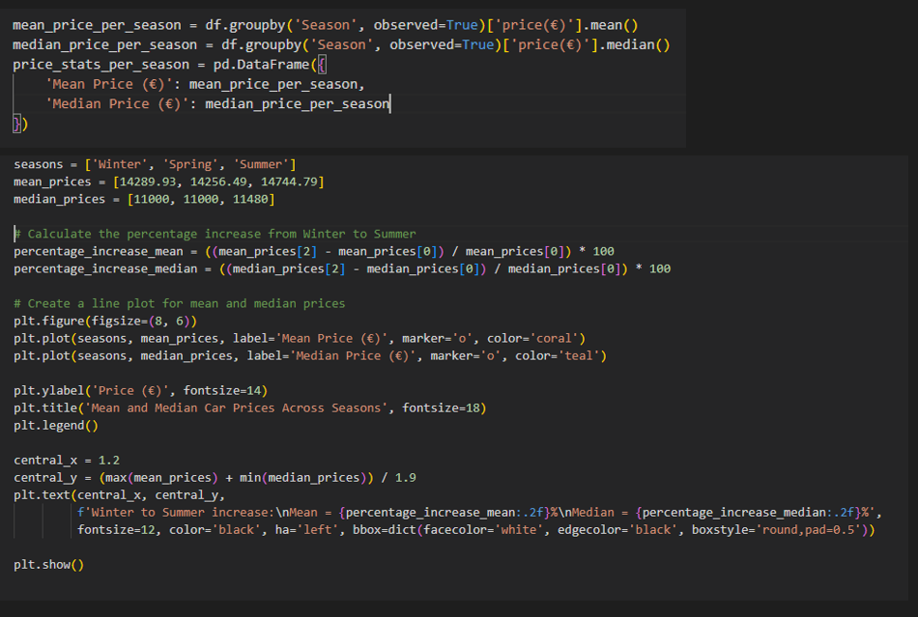Click after median_price_per_season at the cursor
The width and height of the screenshot is (918, 617).
(x=390, y=104)
